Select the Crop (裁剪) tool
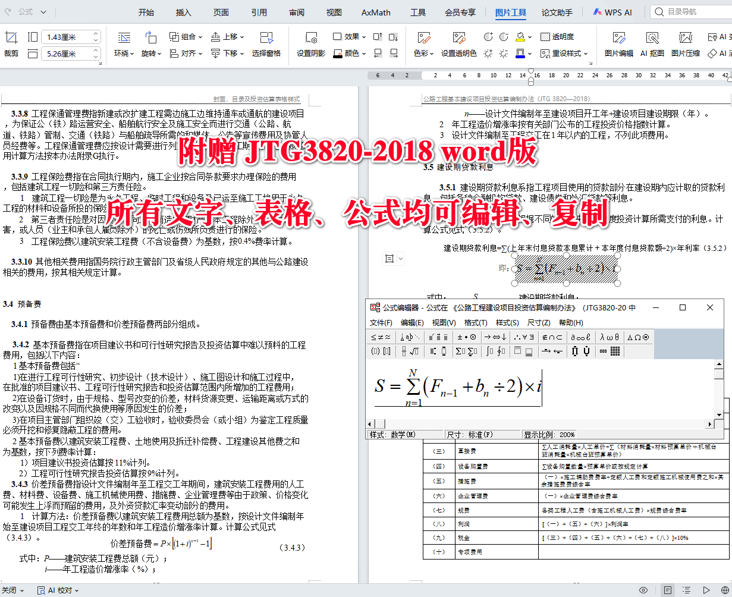Viewport: 732px width, 597px height. pyautogui.click(x=11, y=45)
